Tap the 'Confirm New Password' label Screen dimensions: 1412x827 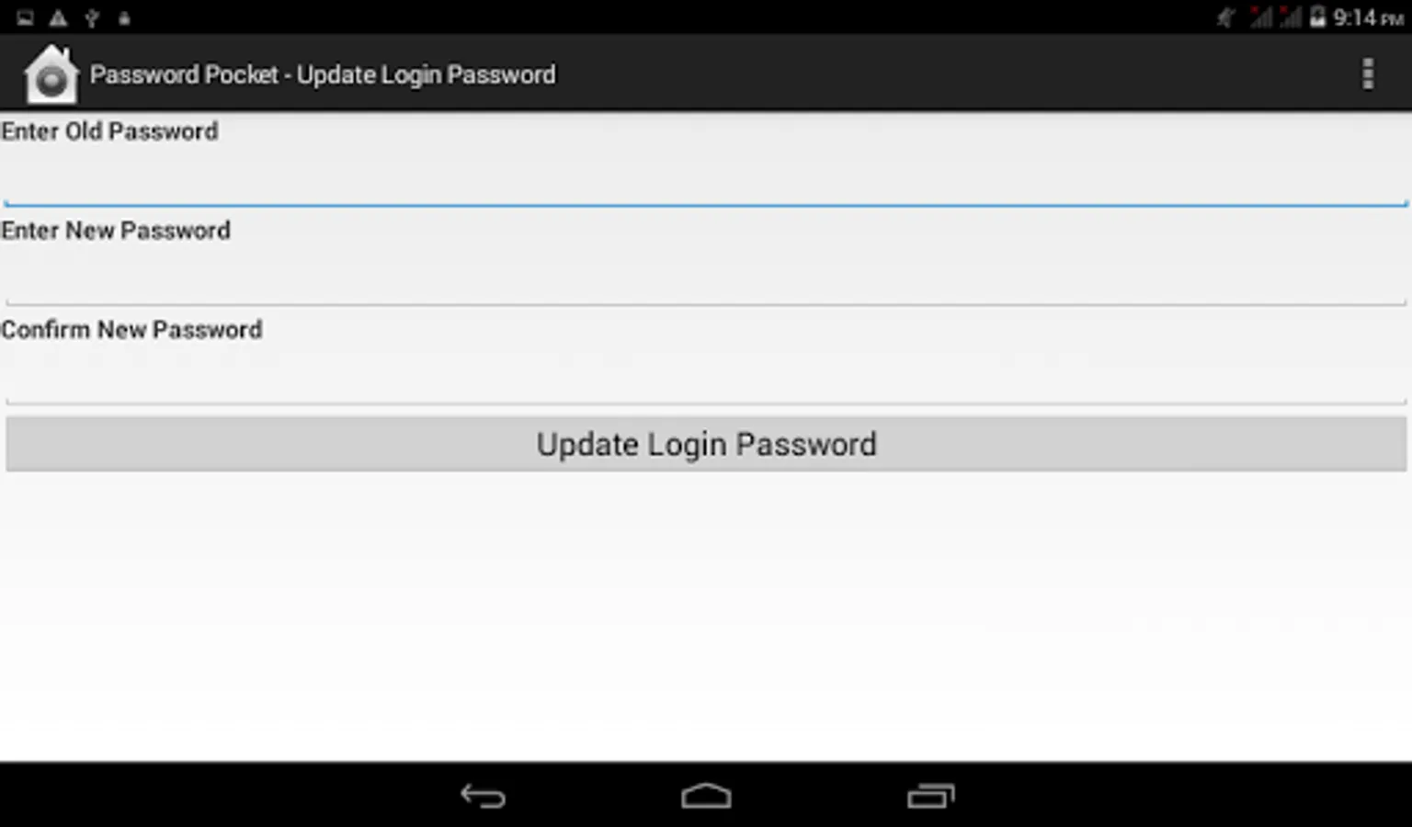131,330
